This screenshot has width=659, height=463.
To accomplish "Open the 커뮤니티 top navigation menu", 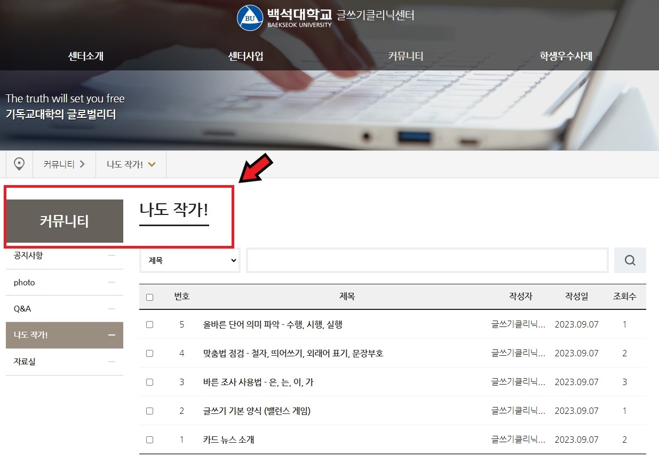I will pyautogui.click(x=406, y=56).
